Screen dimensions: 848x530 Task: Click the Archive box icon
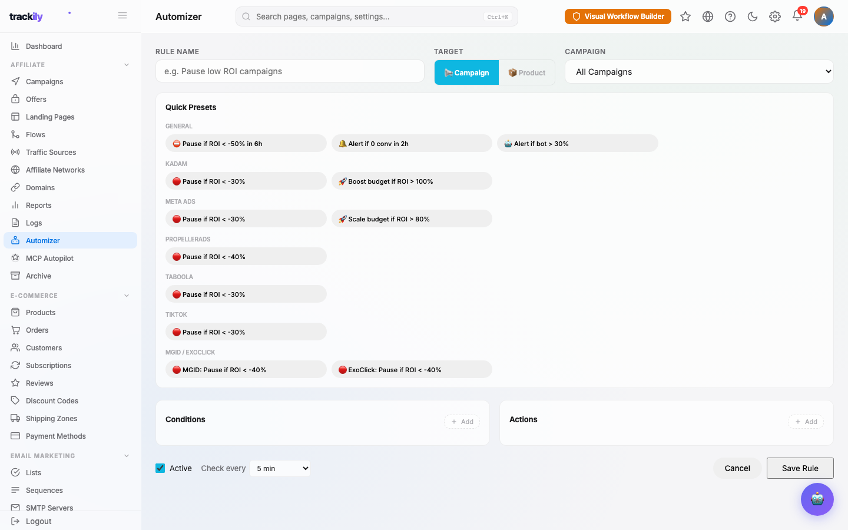click(x=15, y=276)
